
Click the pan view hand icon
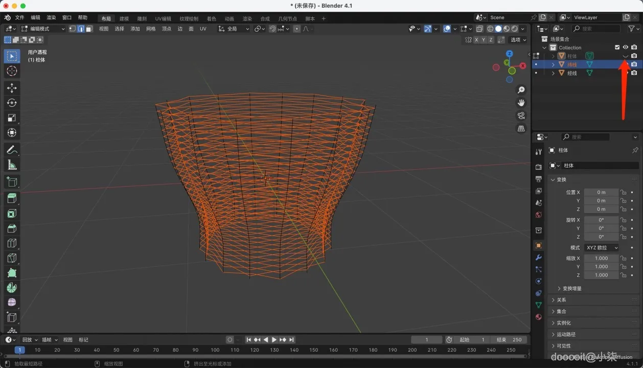click(521, 103)
